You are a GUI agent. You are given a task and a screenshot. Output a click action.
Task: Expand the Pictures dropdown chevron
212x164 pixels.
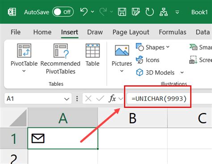pyautogui.click(x=122, y=71)
